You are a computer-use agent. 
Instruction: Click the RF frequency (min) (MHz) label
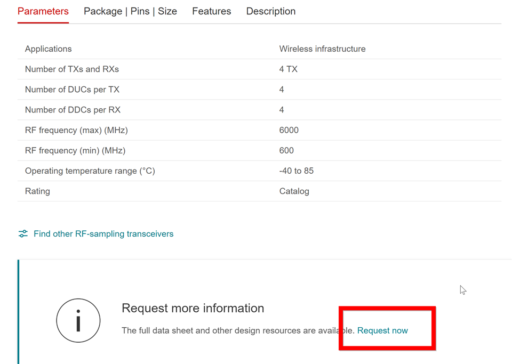click(75, 150)
